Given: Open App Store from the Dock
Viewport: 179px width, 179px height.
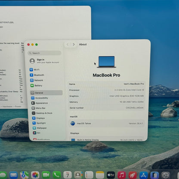Looking at the screenshot, I should [144, 175].
